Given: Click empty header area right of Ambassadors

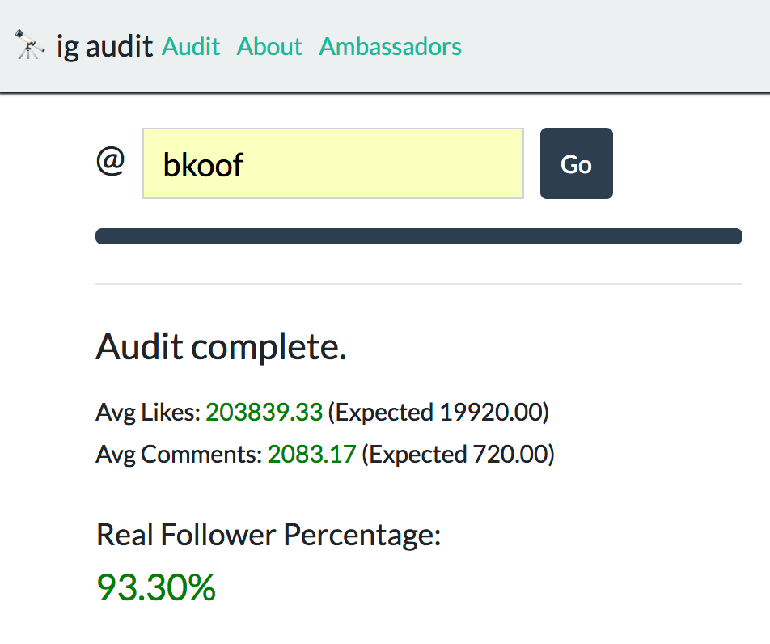Looking at the screenshot, I should click(615, 47).
